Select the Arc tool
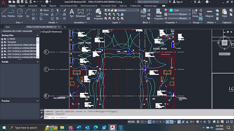Image resolution: width=234 pixels, height=131 pixels. [x=28, y=13]
